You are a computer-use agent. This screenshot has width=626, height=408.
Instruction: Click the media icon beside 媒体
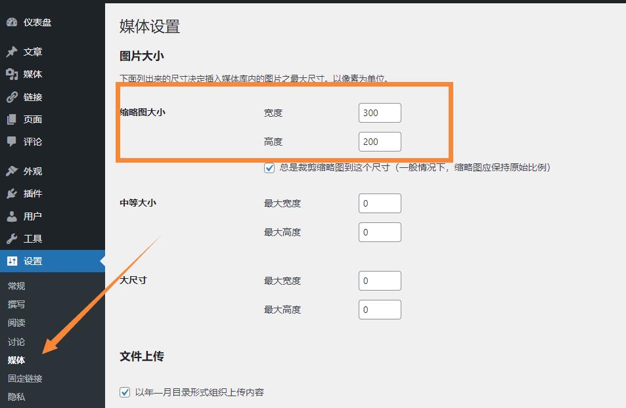[x=12, y=74]
